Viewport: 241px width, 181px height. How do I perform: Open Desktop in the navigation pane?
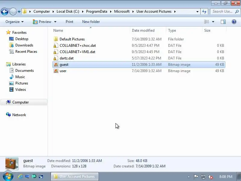22,39
